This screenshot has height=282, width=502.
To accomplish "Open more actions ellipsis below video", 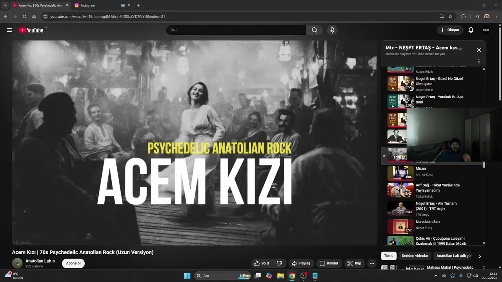I will tap(372, 263).
